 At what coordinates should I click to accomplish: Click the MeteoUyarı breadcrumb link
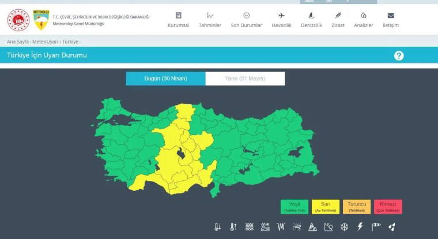[x=45, y=42]
